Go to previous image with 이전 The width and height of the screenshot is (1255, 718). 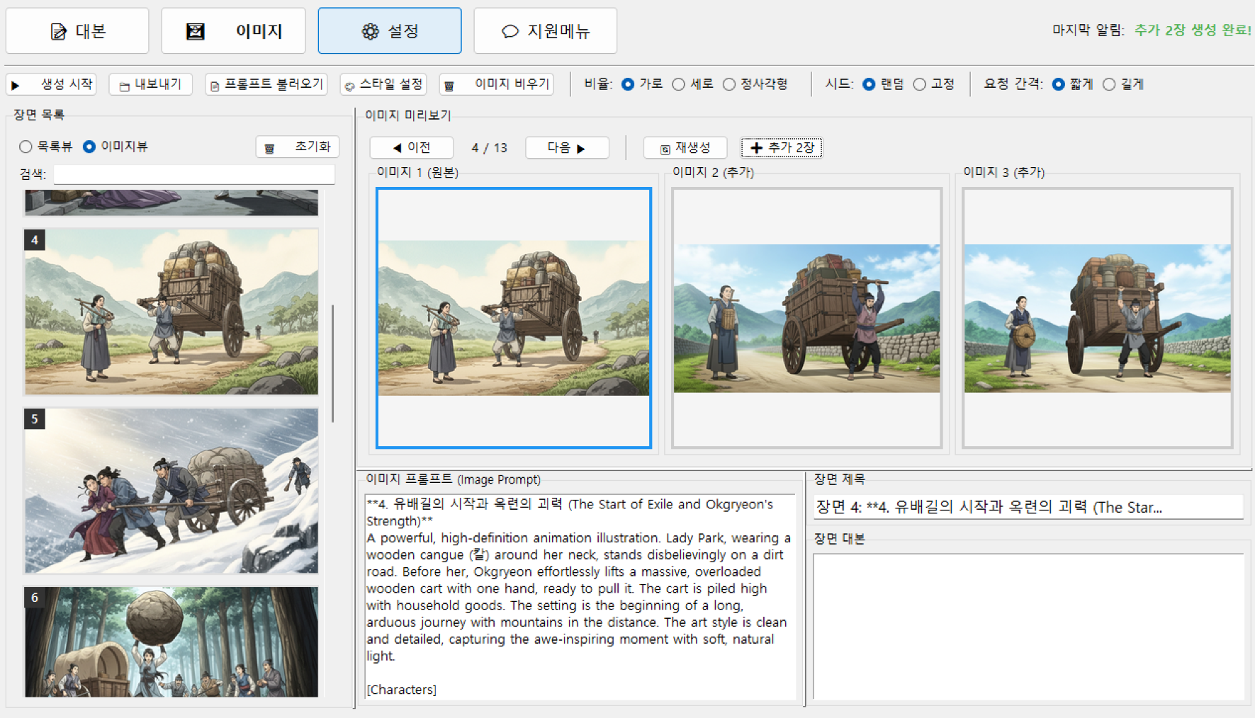click(x=411, y=147)
